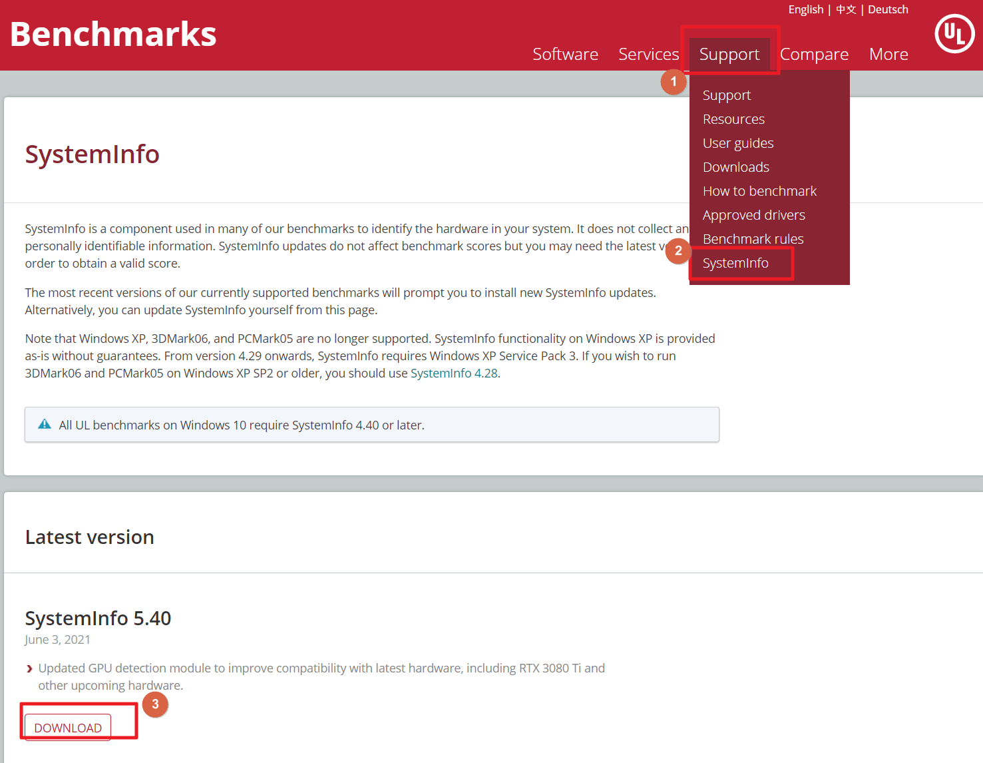Click the DOWNLOAD button for SystemInfo 5.40

click(x=68, y=727)
